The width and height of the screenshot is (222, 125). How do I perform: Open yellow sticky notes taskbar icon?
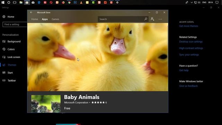click(87, 2)
